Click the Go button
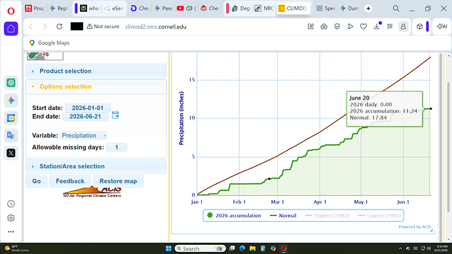 pyautogui.click(x=36, y=181)
